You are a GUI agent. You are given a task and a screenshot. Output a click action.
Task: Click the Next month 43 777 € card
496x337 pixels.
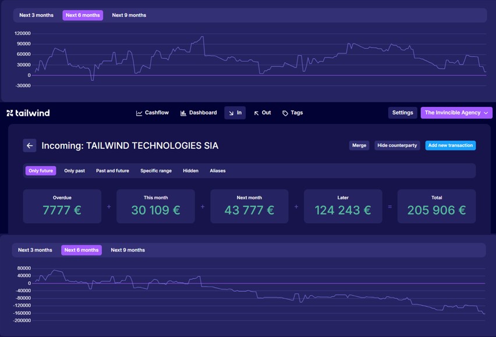click(x=249, y=206)
